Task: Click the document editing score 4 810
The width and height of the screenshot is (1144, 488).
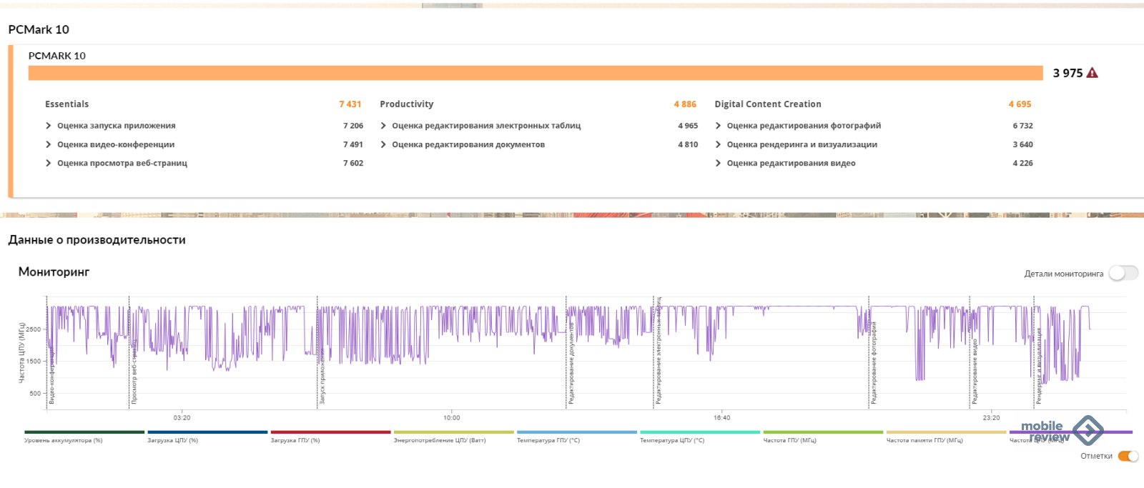Action: (x=688, y=144)
